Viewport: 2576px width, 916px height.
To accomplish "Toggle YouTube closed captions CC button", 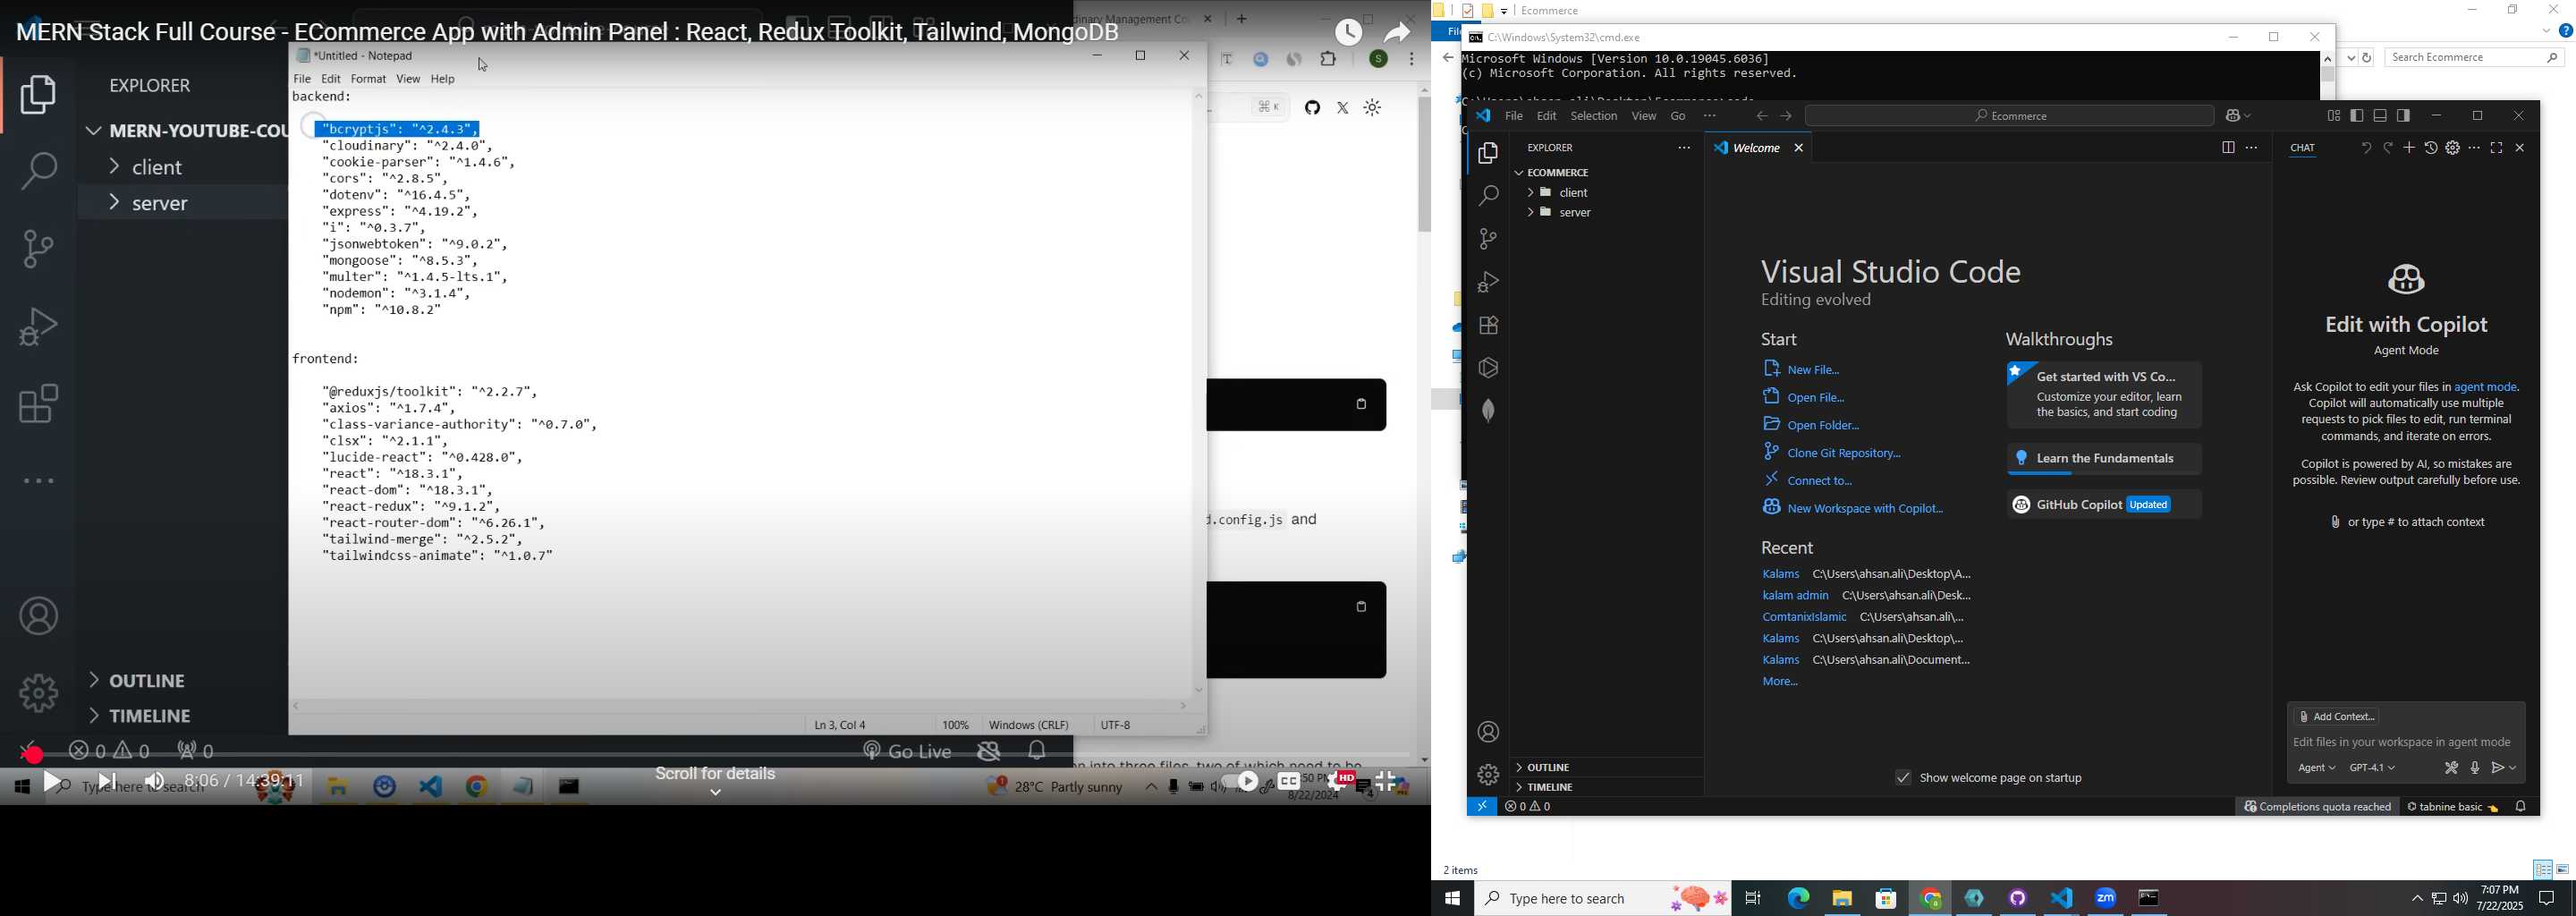I will pyautogui.click(x=1288, y=782).
